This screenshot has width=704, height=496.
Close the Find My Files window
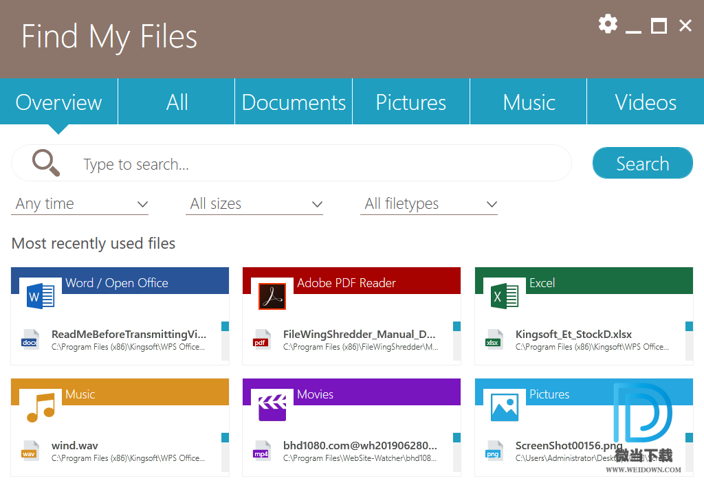685,25
